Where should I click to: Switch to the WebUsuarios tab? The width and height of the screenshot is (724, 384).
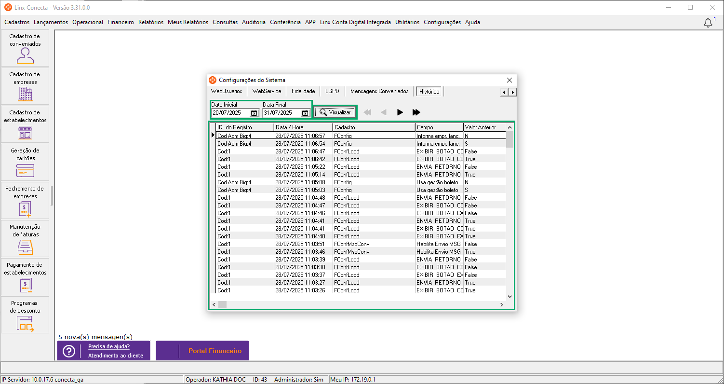pyautogui.click(x=227, y=91)
